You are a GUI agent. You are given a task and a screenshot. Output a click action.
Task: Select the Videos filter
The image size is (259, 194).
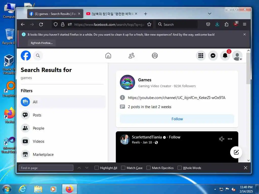point(62,141)
